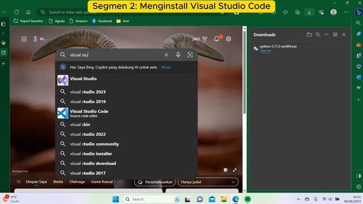Open the feed hamburger menu
This screenshot has height=204, width=363.
[x=19, y=182]
